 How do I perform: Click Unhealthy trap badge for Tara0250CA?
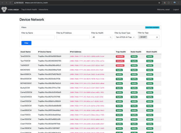[120, 56]
